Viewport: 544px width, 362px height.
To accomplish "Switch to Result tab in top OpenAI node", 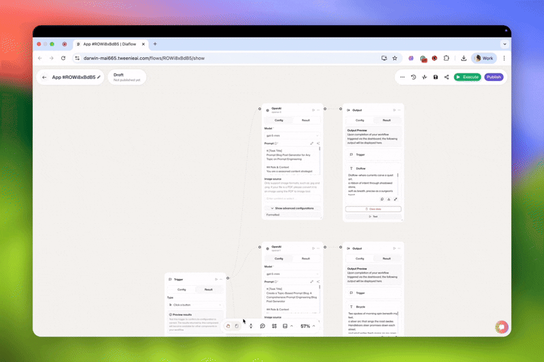I will pos(305,120).
